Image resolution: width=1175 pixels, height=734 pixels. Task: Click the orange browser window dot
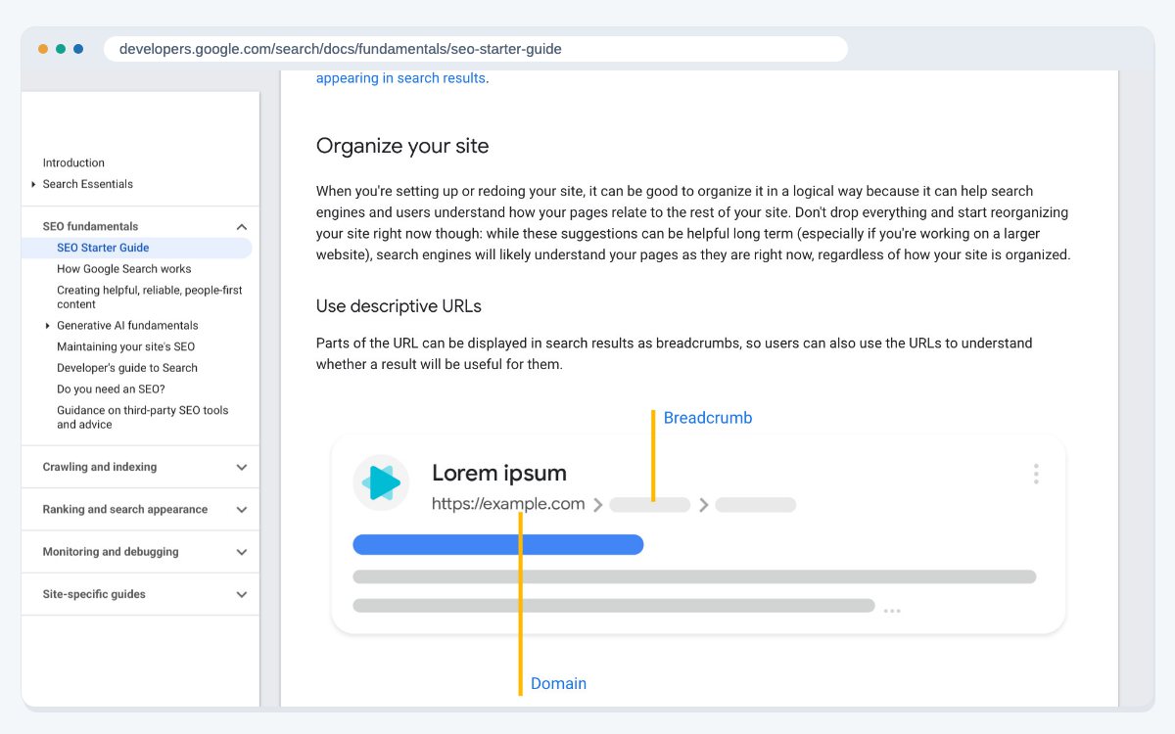pos(43,49)
